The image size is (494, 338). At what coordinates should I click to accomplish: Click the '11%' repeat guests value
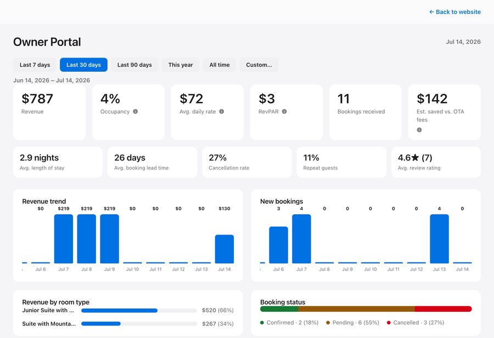tap(311, 158)
